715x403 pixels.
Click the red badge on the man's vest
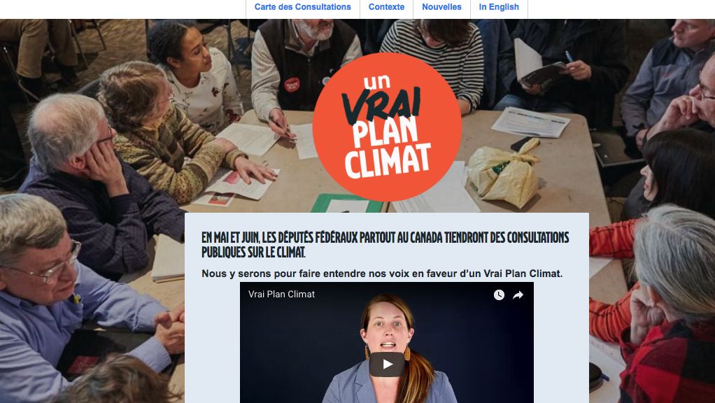(x=292, y=85)
